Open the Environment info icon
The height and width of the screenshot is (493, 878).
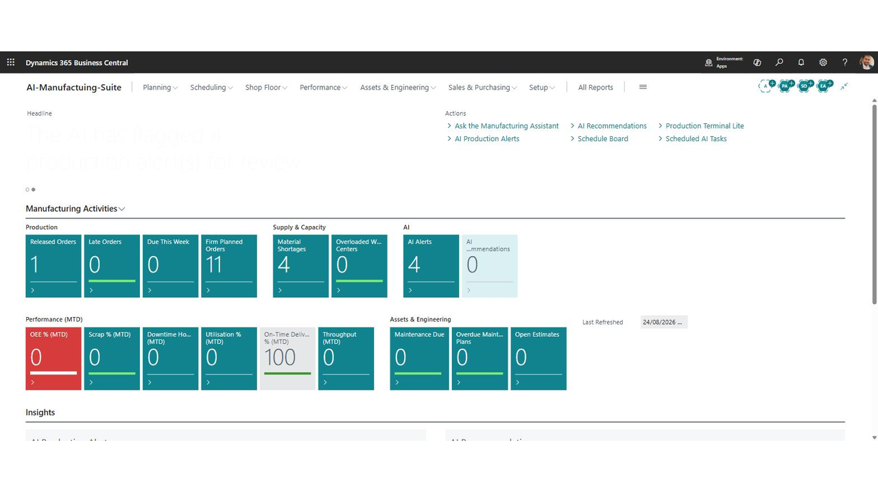pos(709,62)
